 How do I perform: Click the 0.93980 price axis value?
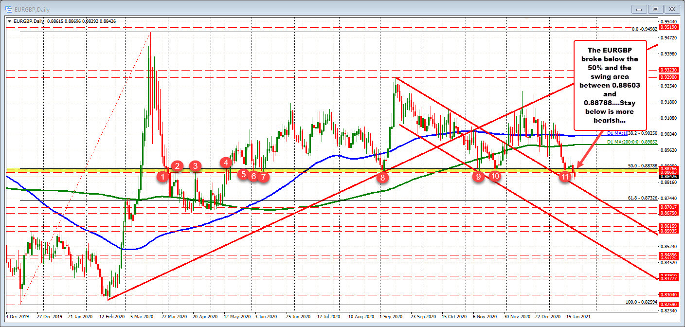click(x=668, y=54)
